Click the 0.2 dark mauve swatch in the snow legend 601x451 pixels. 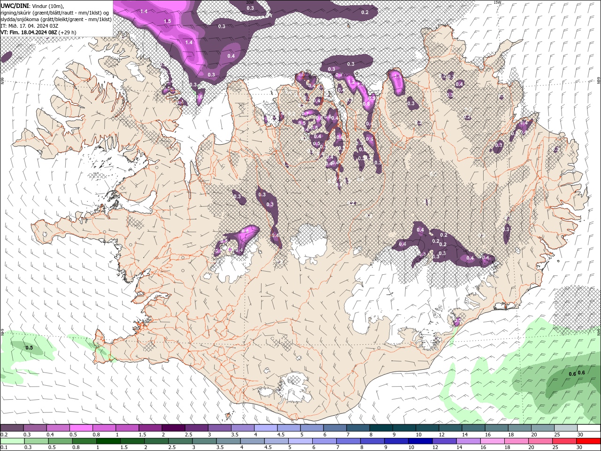pyautogui.click(x=12, y=428)
